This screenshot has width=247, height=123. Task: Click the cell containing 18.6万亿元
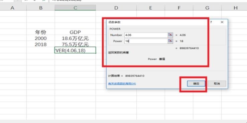[75, 38]
